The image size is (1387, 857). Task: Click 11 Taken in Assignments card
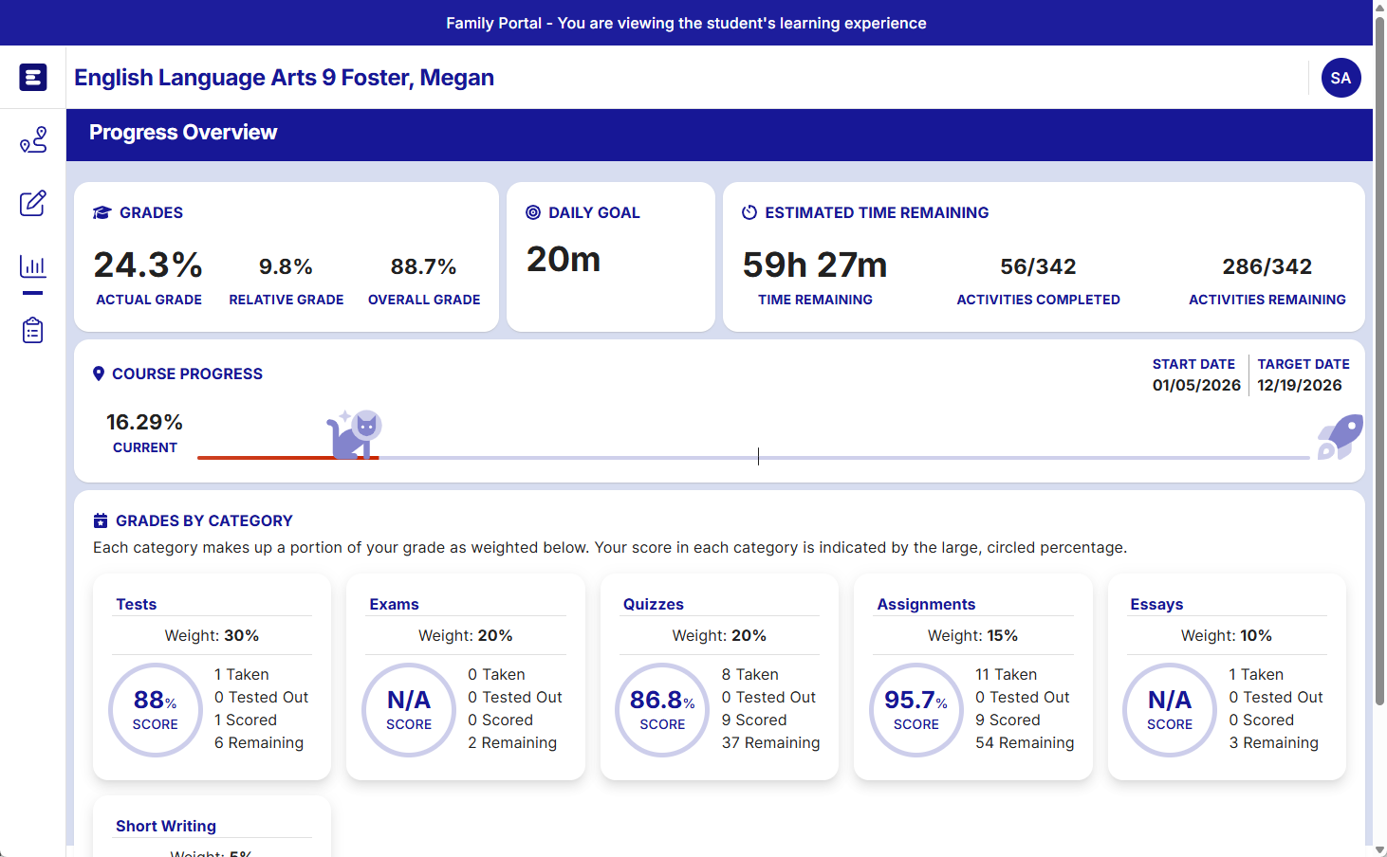pos(1006,674)
